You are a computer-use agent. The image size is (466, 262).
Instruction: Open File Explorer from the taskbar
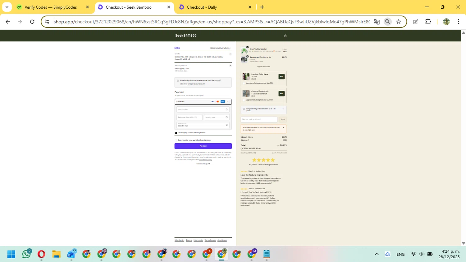(x=56, y=254)
